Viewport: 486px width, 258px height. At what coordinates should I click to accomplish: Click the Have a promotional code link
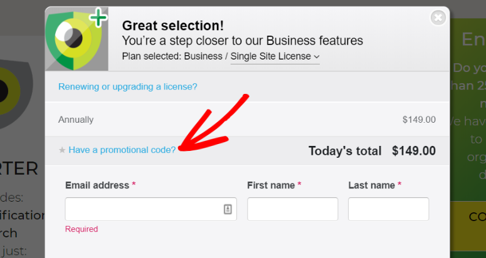click(122, 150)
